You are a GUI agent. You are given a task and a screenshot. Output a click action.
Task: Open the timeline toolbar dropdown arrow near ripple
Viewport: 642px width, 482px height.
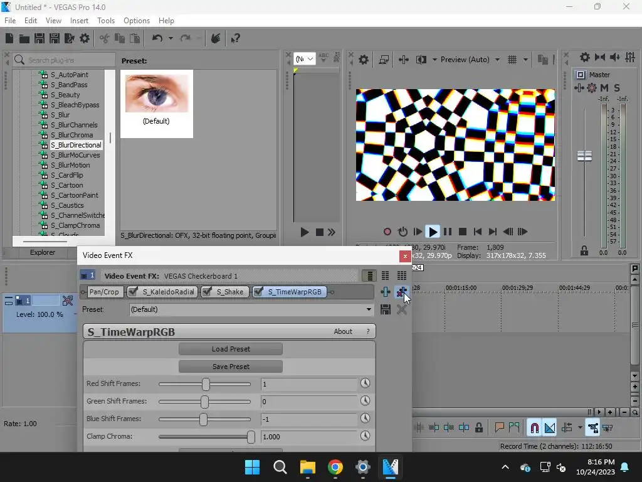point(580,428)
